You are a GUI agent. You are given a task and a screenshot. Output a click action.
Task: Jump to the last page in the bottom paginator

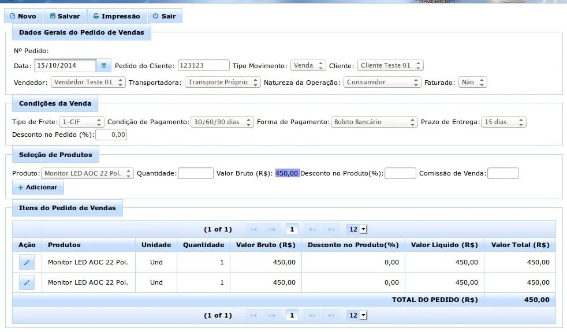(x=331, y=315)
